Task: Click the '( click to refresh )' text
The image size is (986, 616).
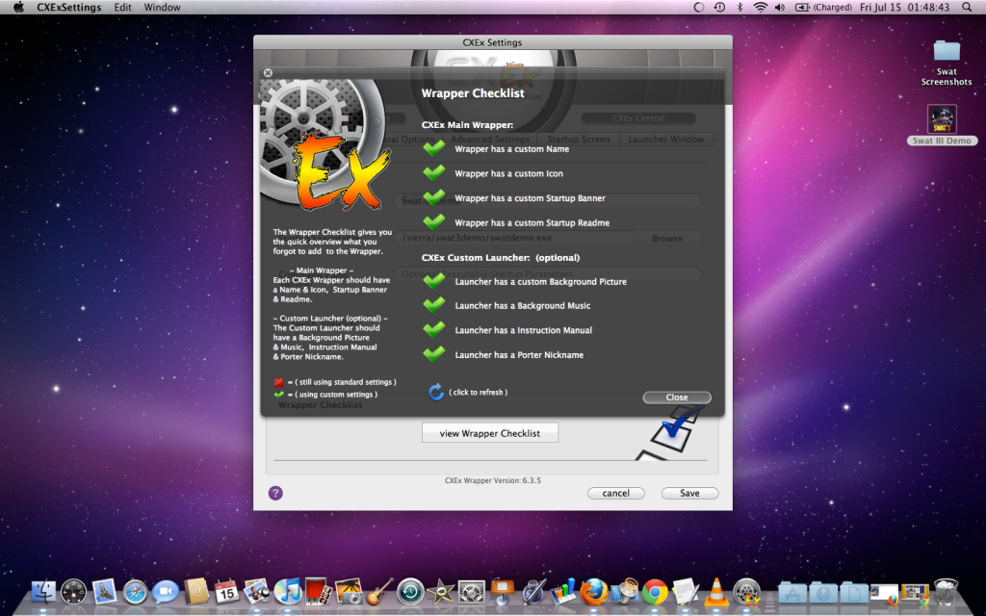Action: pyautogui.click(x=478, y=393)
